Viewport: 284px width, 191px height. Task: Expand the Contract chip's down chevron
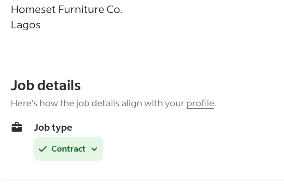tap(94, 149)
